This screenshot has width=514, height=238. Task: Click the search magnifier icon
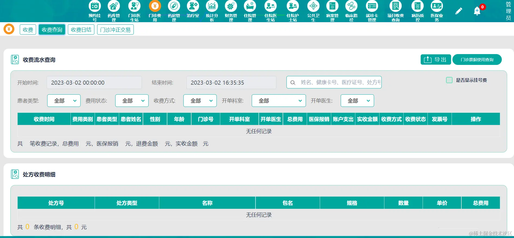(293, 82)
